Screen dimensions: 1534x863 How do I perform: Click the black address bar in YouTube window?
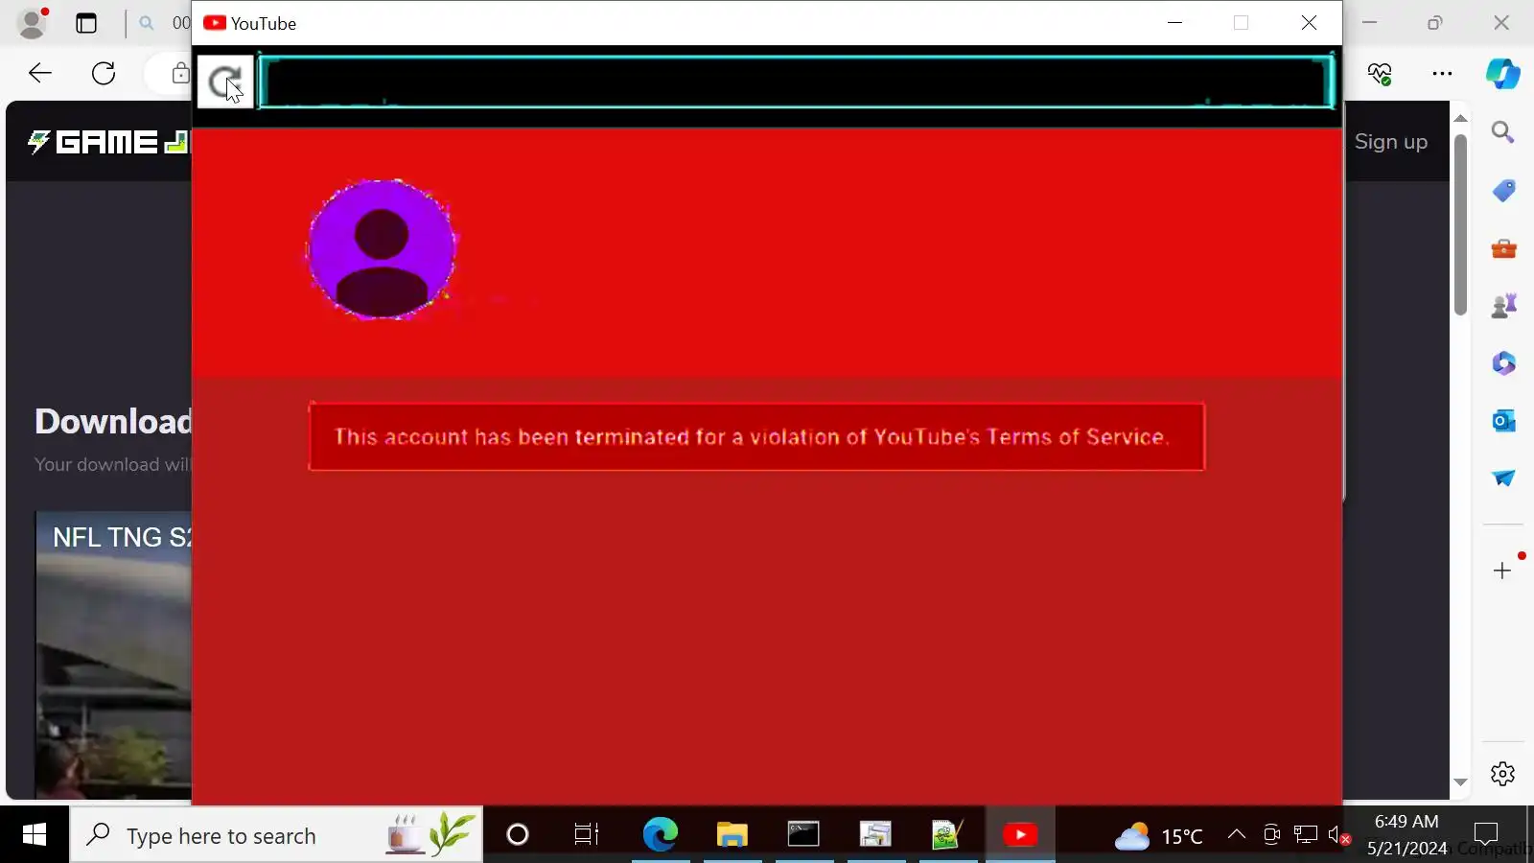point(796,82)
